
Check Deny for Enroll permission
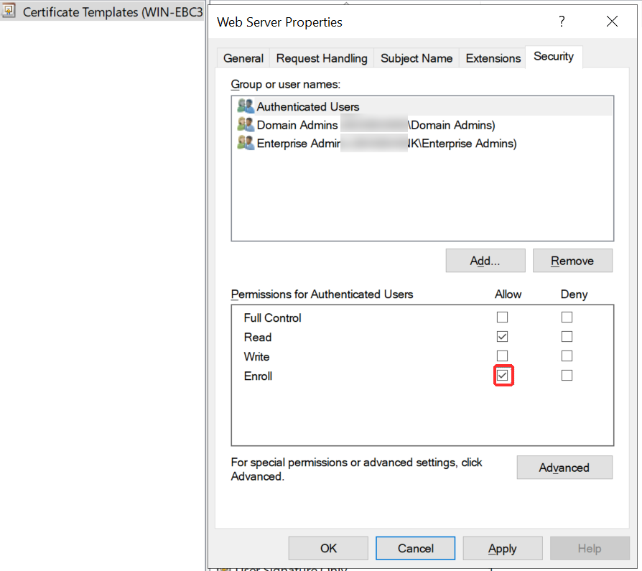567,375
